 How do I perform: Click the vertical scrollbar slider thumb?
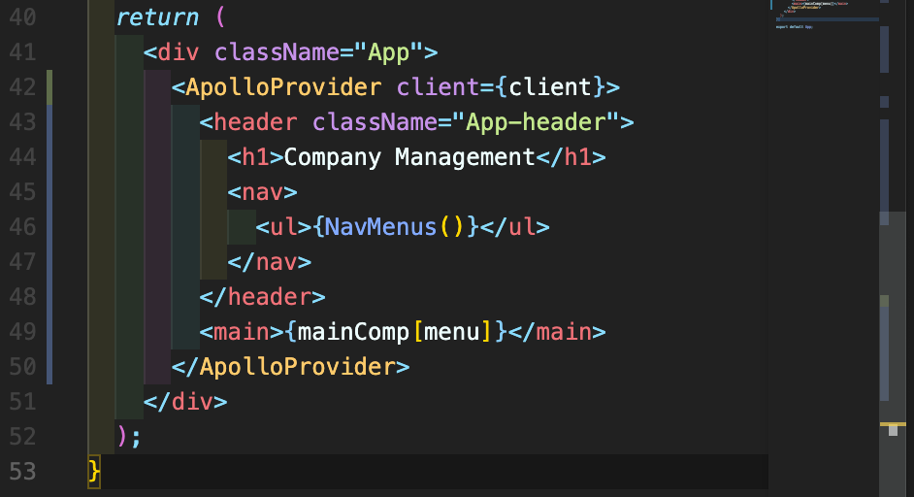pos(893,354)
